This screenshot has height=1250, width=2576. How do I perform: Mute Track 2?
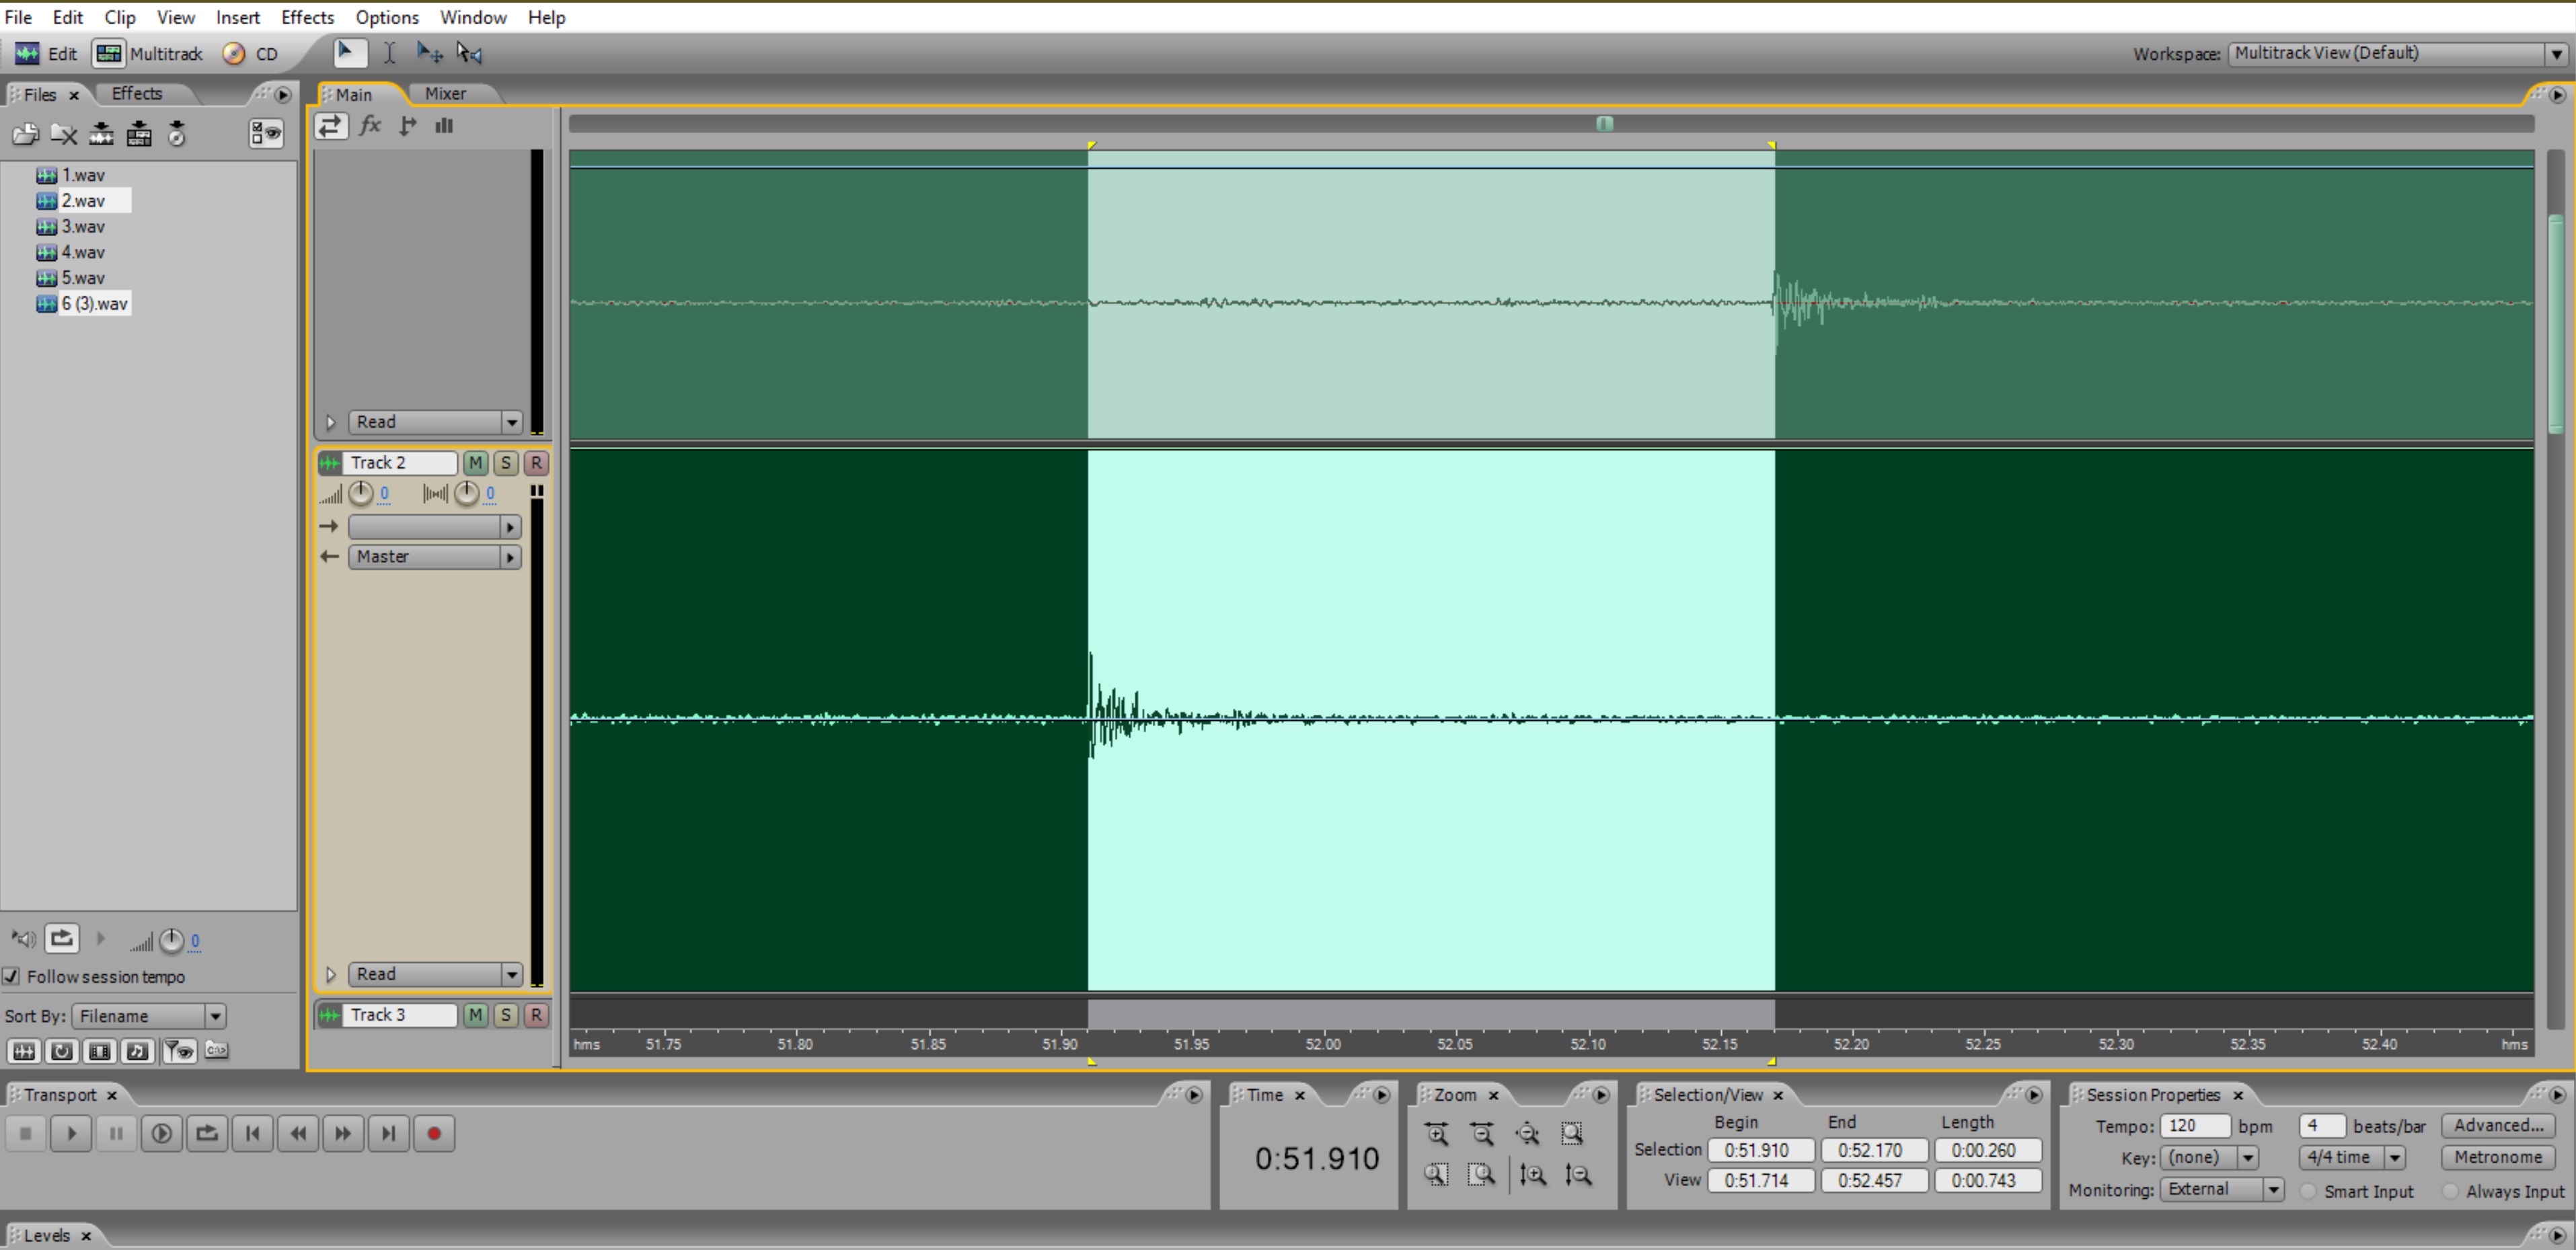pyautogui.click(x=476, y=463)
